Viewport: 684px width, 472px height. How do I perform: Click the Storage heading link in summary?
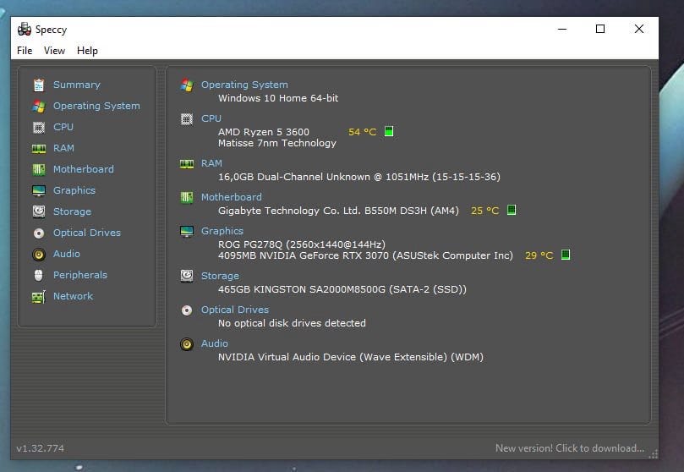(x=220, y=276)
